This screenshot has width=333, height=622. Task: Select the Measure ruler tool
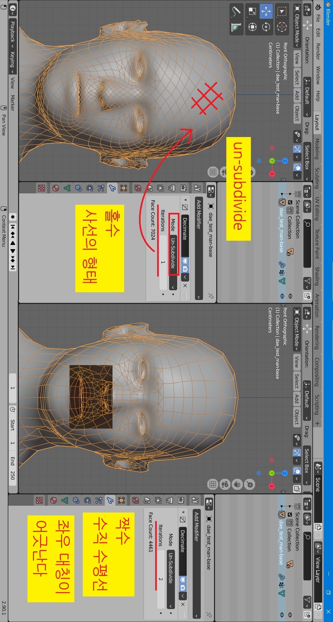(x=236, y=27)
